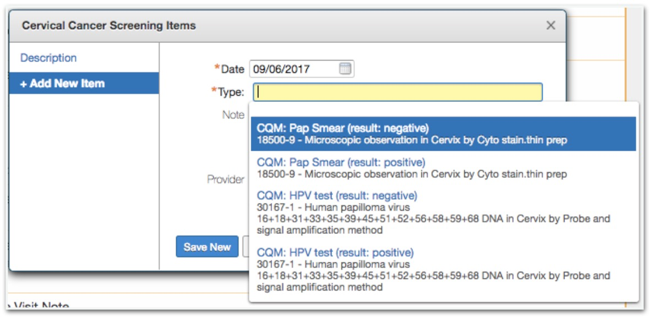Select HPV test (result: positive) option

[335, 253]
